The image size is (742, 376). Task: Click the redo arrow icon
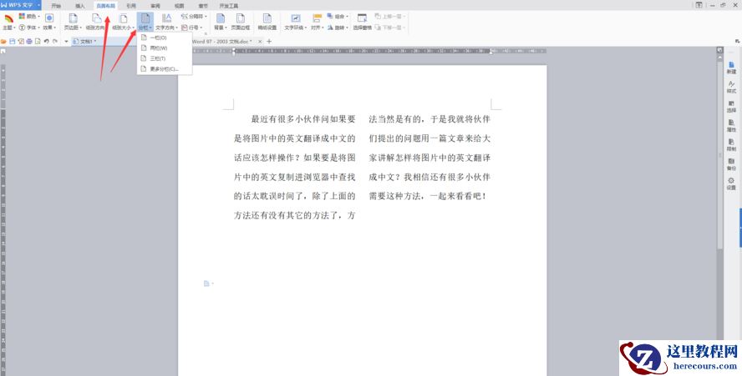point(55,42)
